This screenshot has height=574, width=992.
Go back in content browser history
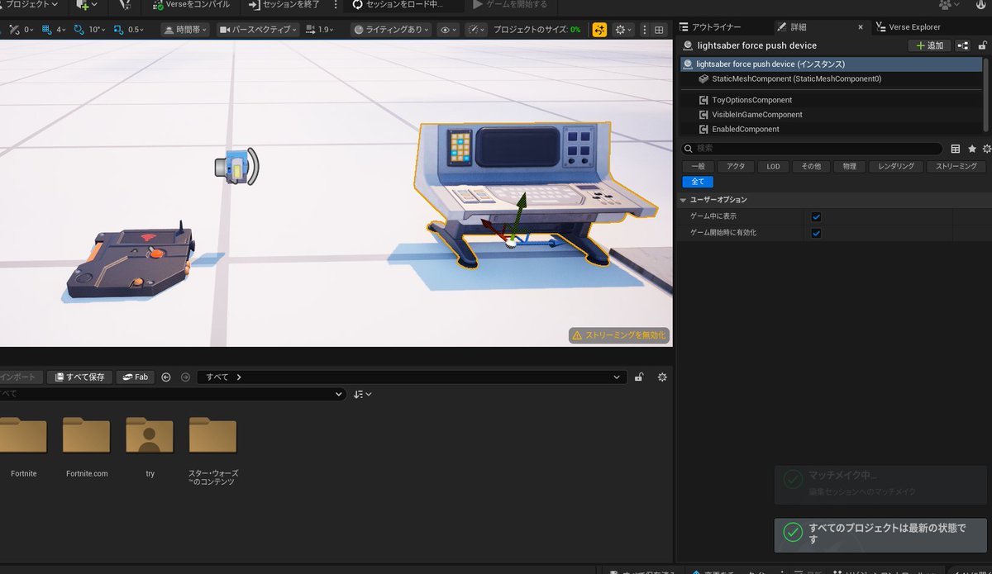(166, 377)
